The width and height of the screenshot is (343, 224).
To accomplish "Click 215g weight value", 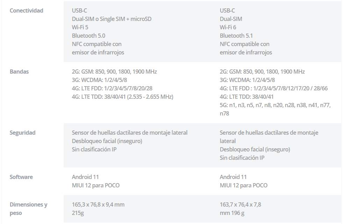I will click(x=78, y=213).
